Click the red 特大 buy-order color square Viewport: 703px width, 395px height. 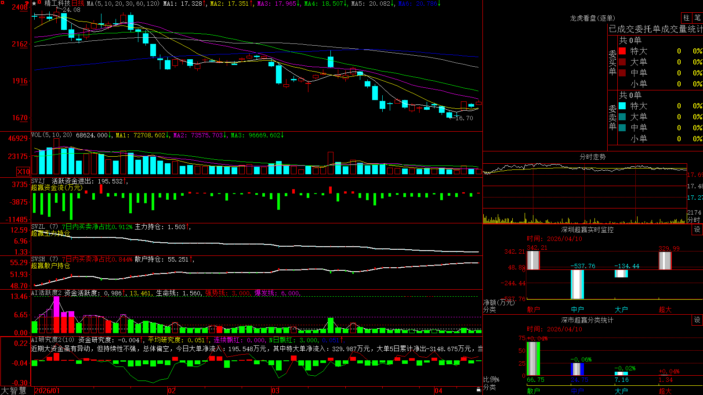pos(622,51)
